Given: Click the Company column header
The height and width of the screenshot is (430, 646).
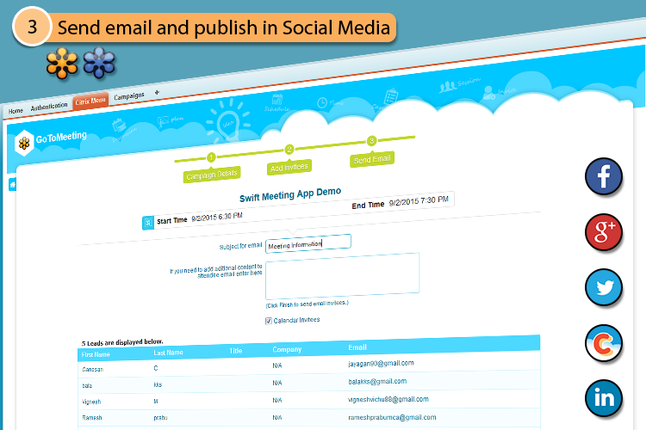Looking at the screenshot, I should click(x=287, y=349).
